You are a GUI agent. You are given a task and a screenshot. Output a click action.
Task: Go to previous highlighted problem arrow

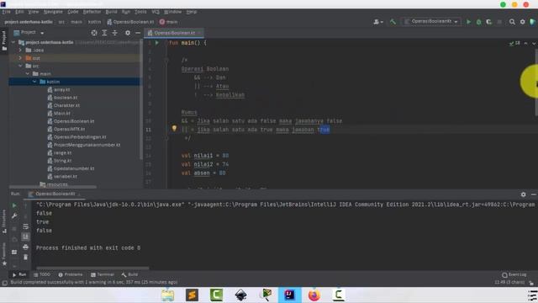tap(525, 43)
